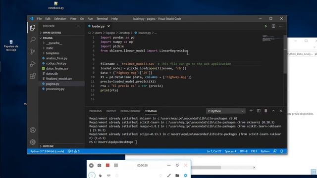This screenshot has height=178, width=317.
Task: Stop the screen recording
Action: 107,165
